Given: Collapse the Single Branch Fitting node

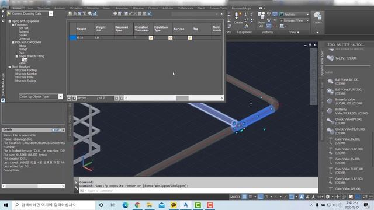Looking at the screenshot, I should click(17, 57).
